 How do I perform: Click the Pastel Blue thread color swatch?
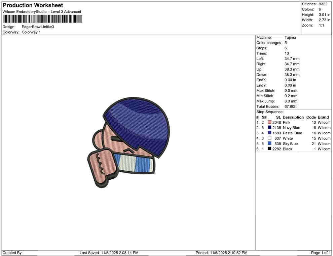tap(269, 133)
